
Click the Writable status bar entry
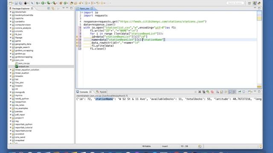point(146,146)
